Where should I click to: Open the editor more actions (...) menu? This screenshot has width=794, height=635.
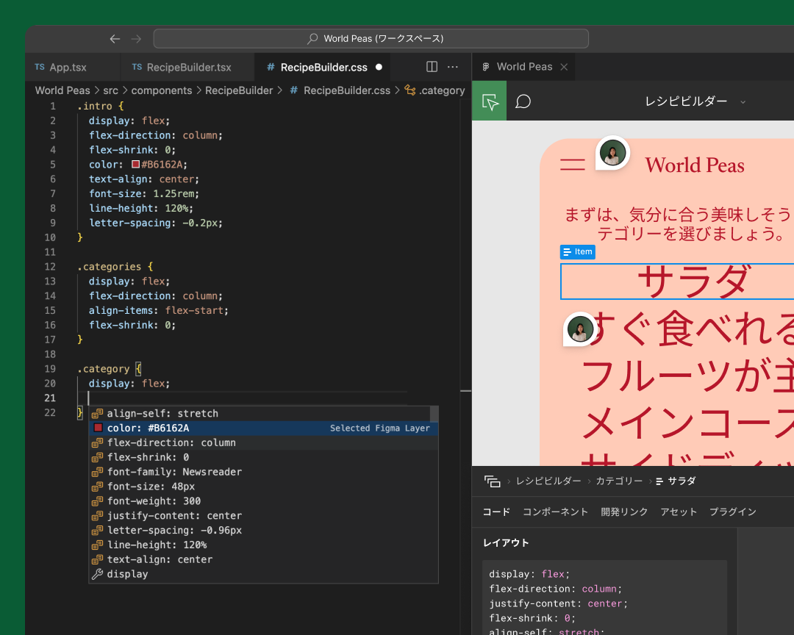pos(453,66)
